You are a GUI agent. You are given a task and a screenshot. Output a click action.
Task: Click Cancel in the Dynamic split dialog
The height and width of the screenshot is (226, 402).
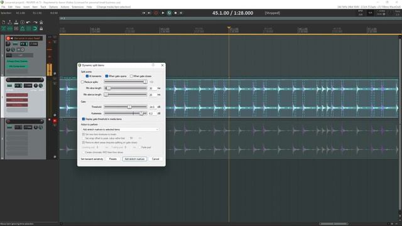click(156, 159)
